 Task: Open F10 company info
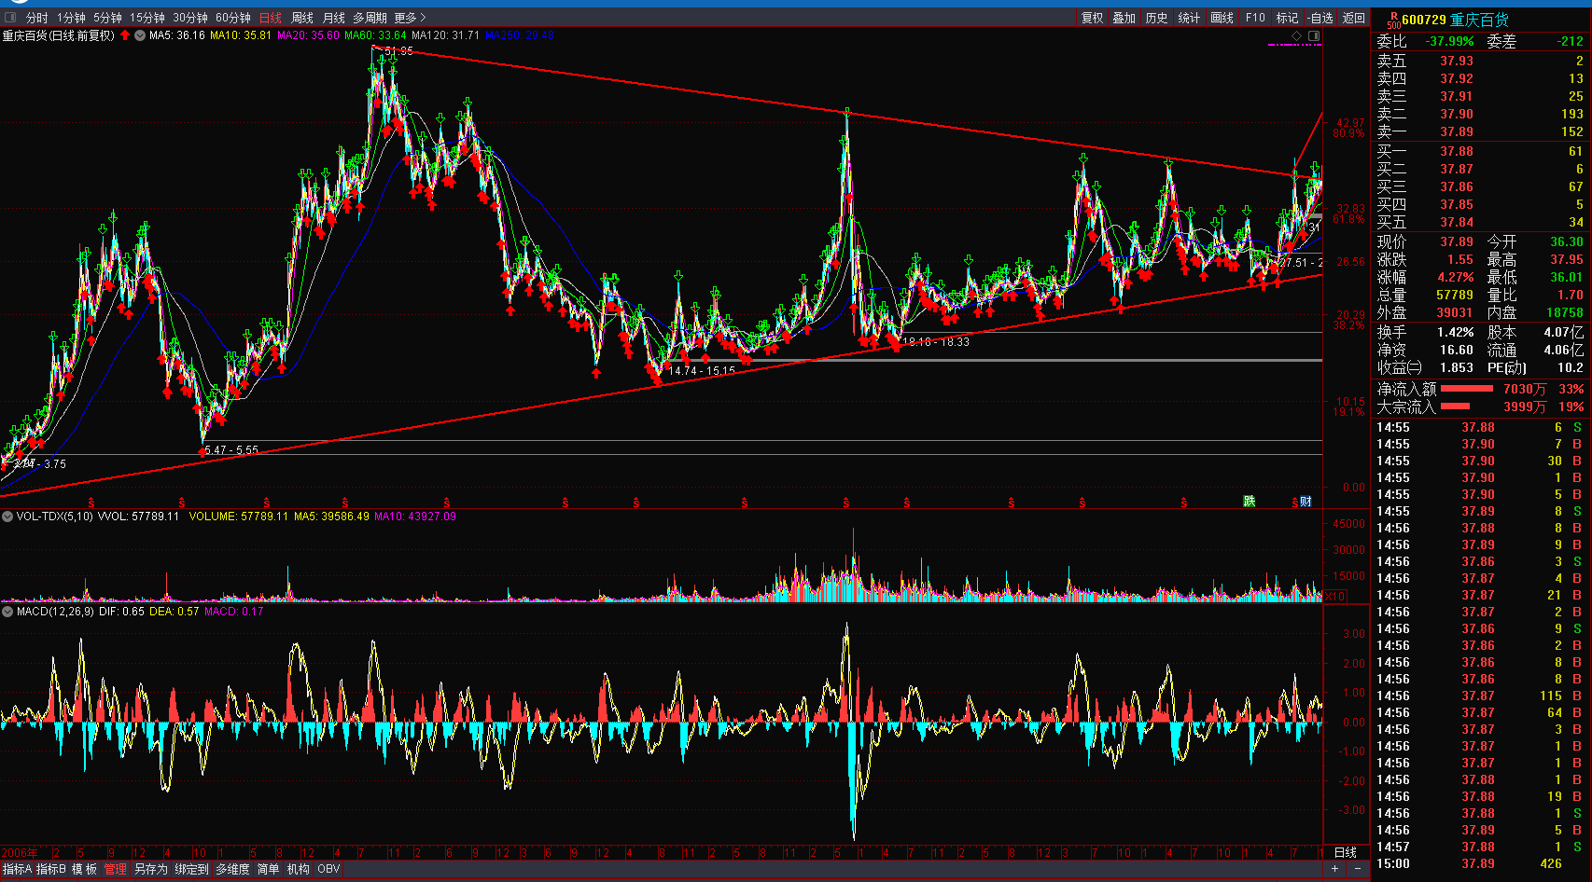[1256, 18]
